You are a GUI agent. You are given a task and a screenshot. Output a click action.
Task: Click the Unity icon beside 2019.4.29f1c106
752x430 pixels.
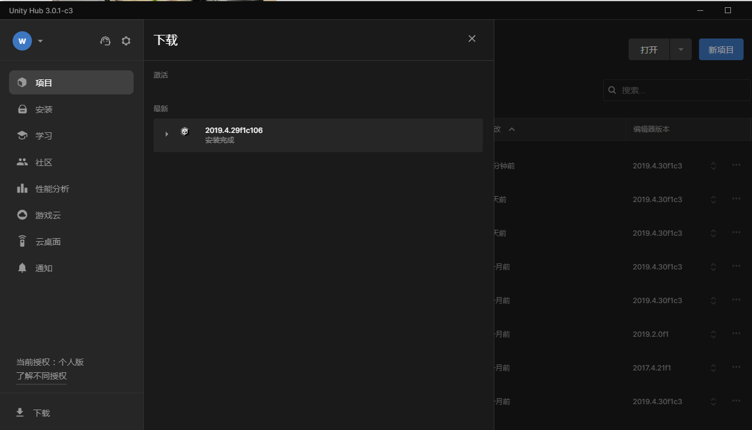tap(185, 132)
